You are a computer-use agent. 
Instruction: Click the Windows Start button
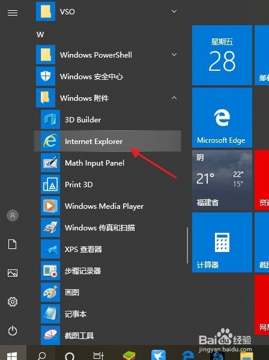(13, 355)
